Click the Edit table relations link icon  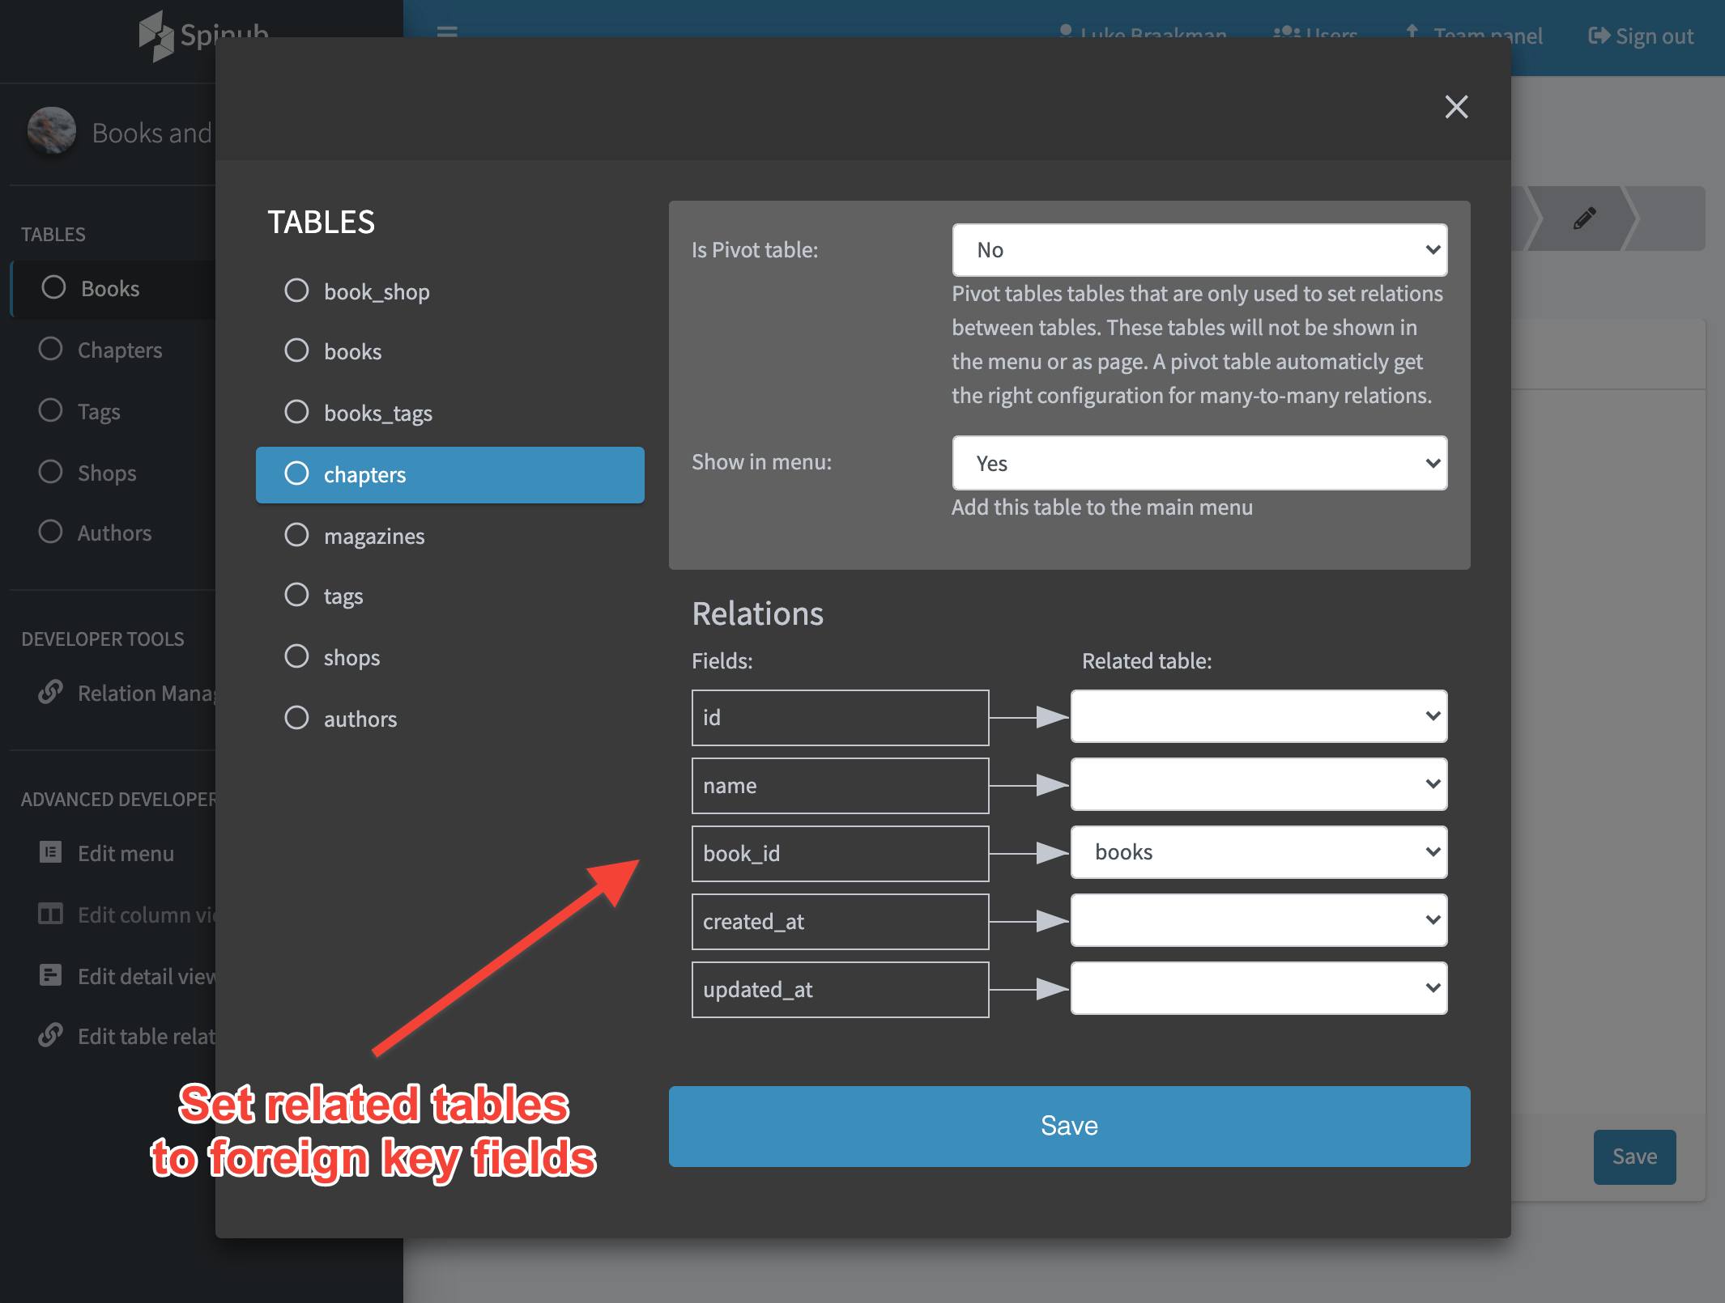pos(50,1035)
